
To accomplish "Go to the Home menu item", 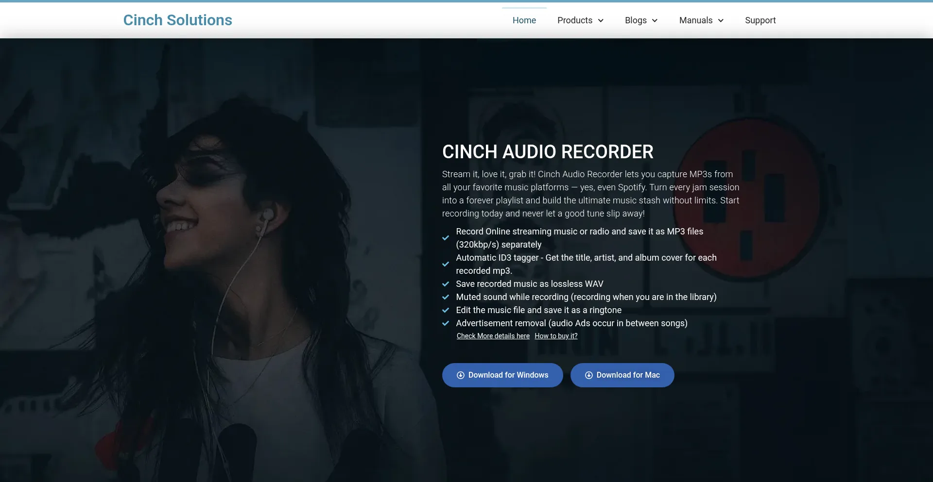I will tap(524, 20).
